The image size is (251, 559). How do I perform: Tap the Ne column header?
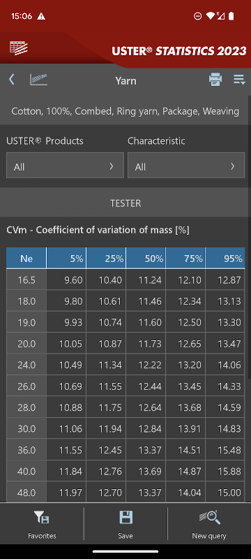(x=26, y=258)
